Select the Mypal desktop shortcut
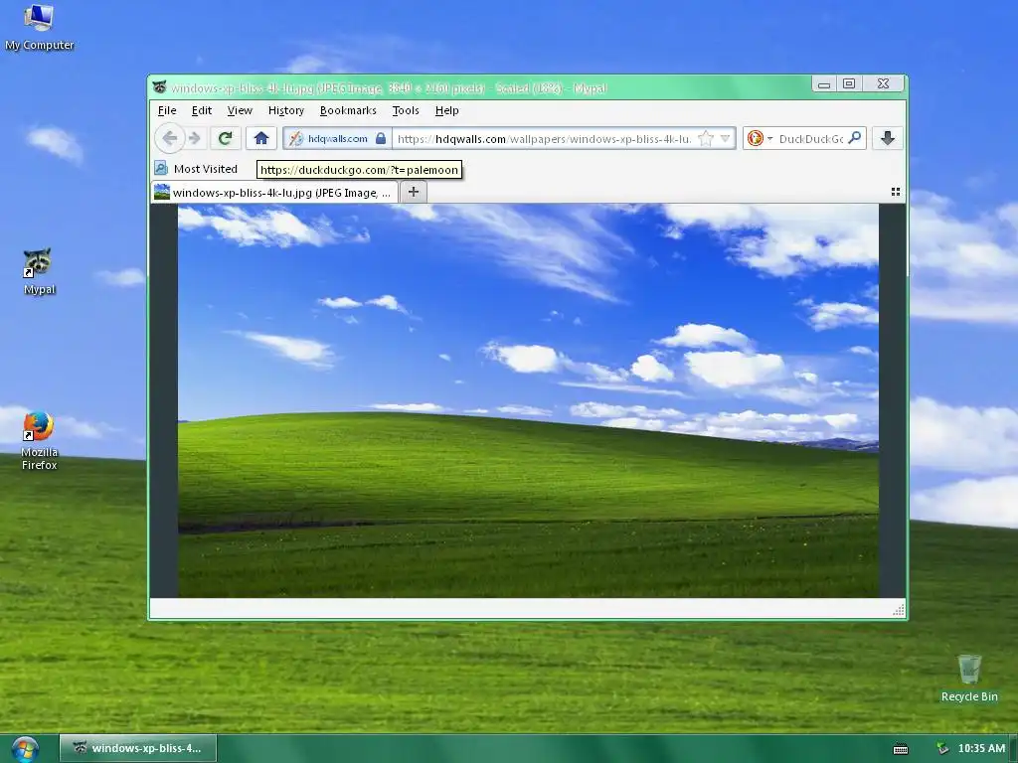The image size is (1018, 763). pos(39,272)
